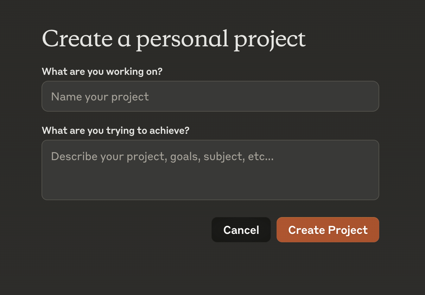The width and height of the screenshot is (425, 295).
Task: Click the empty lower area of the description box
Action: click(x=210, y=186)
